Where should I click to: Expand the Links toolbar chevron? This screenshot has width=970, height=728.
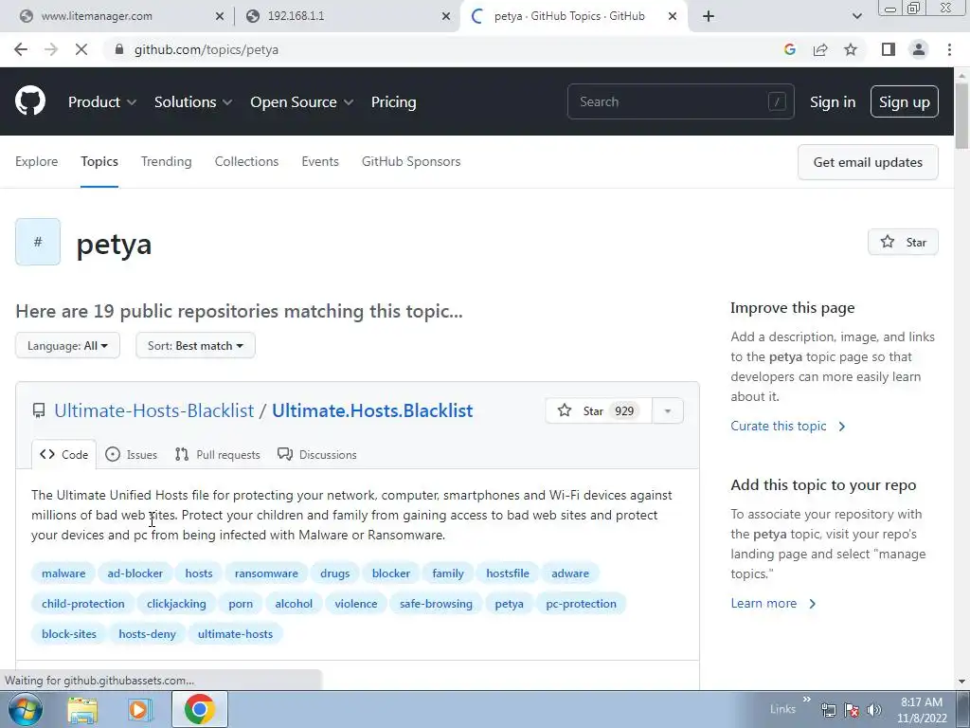click(x=807, y=699)
